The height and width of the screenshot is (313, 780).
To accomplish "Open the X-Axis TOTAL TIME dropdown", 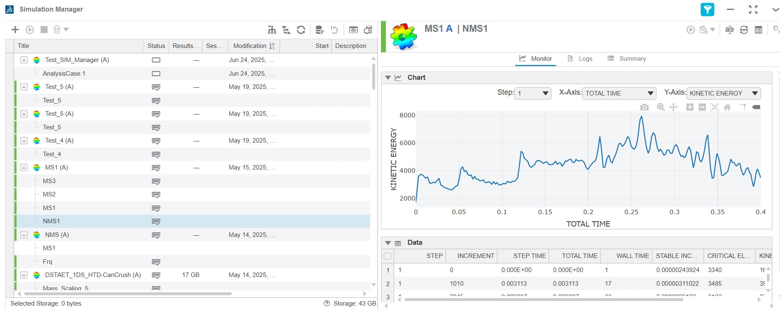I will click(x=619, y=93).
